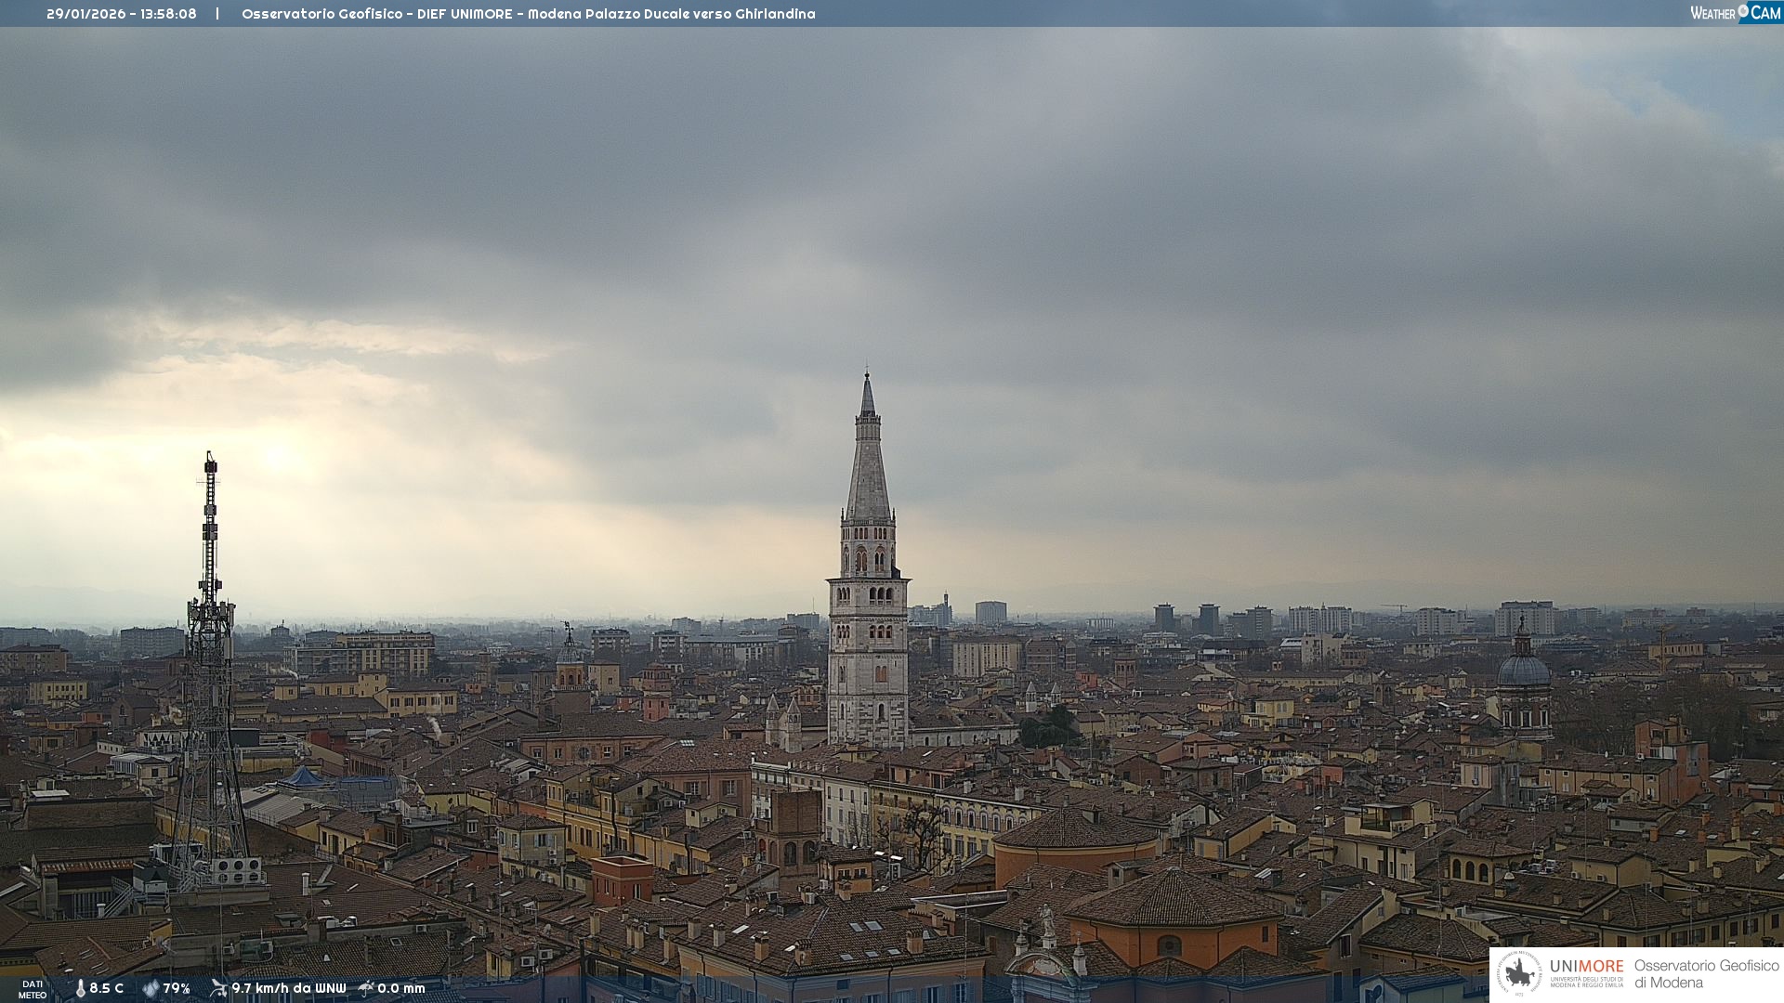Screen dimensions: 1784x1003
Task: Click the 9.7 km/h da WNW wind reading
Action: pos(288,989)
